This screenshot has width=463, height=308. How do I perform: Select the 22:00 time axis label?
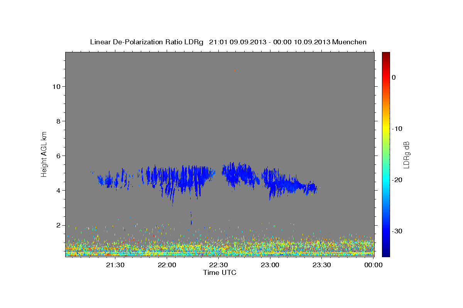167,265
